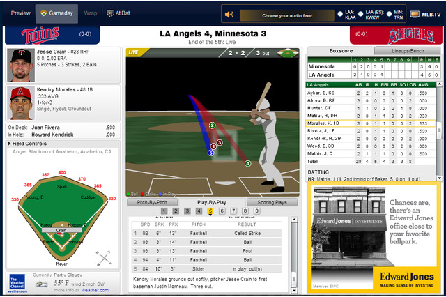Click the Edward Jones advertisement

point(374,238)
